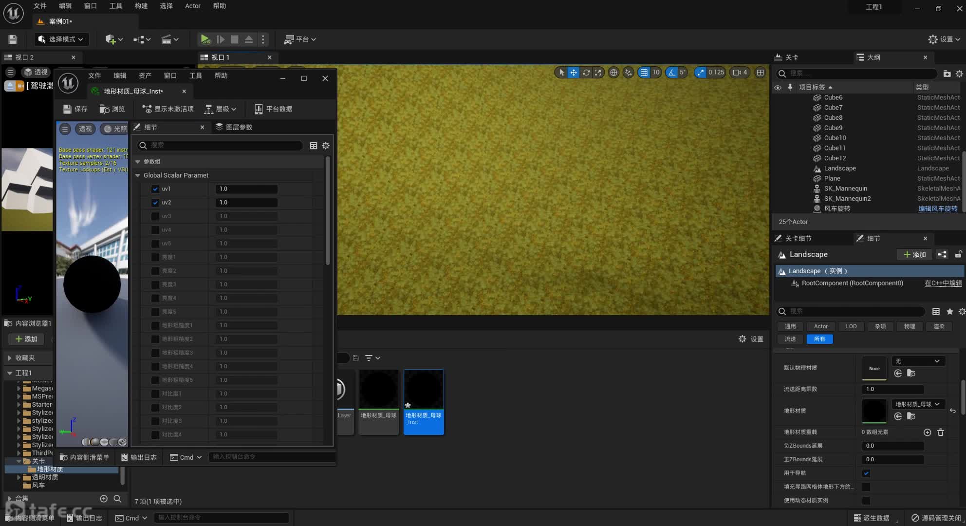Open the physical material 无 dropdown
The image size is (966, 526).
[x=918, y=361]
